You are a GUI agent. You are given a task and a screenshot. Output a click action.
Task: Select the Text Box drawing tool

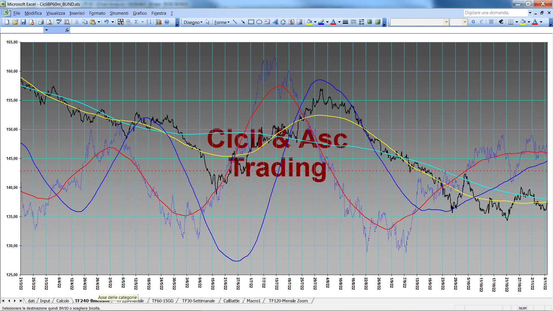coord(267,22)
